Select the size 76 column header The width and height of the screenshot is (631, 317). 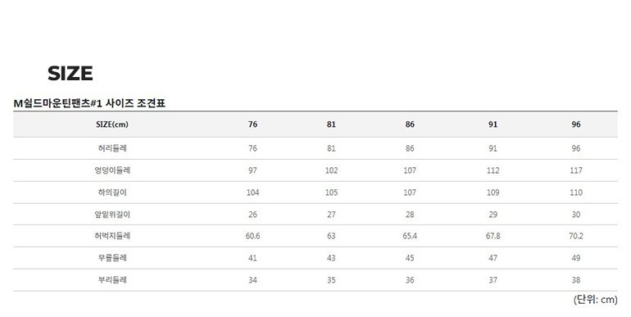click(x=252, y=125)
